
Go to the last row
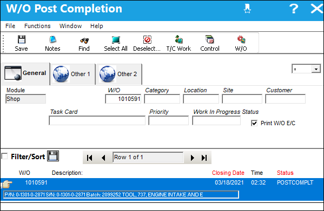204,158
